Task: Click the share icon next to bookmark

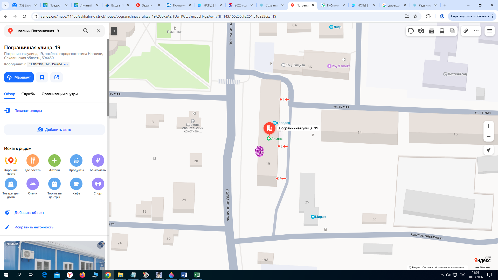Action: point(57,77)
